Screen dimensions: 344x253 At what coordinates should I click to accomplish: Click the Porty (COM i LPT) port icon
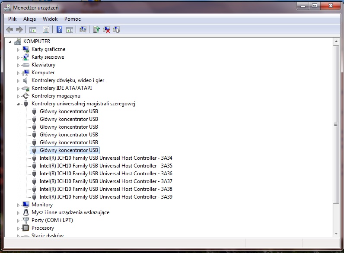[26, 220]
